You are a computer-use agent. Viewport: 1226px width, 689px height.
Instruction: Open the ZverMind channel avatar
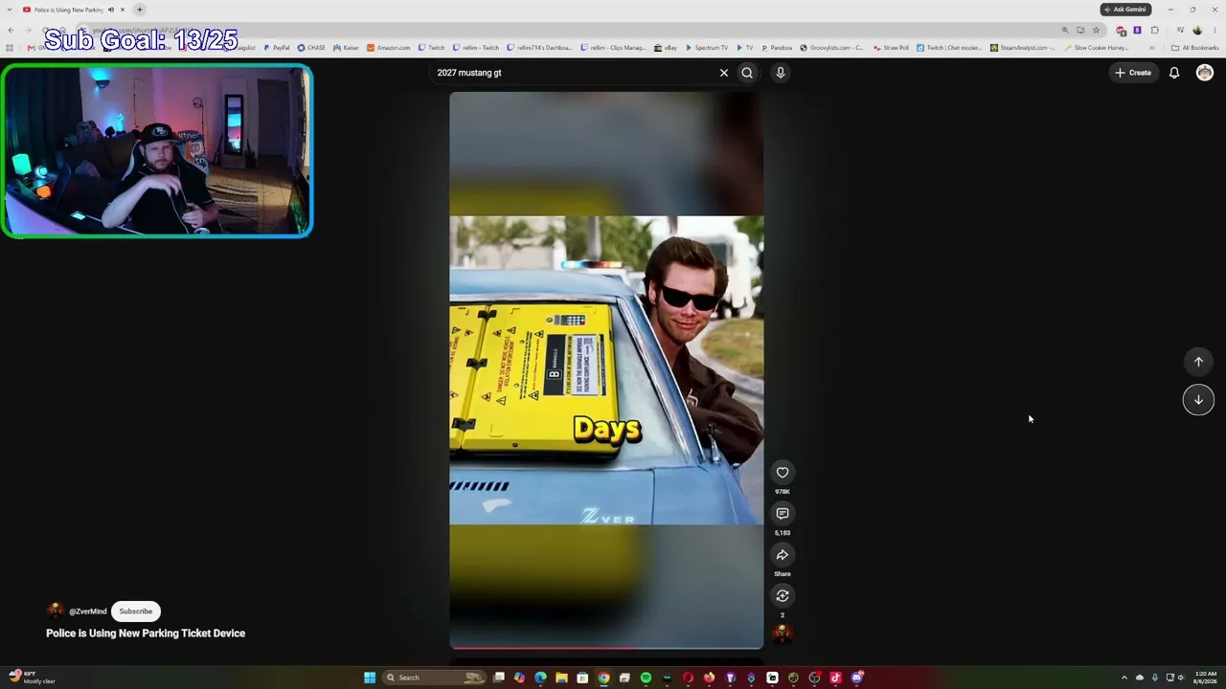point(56,611)
